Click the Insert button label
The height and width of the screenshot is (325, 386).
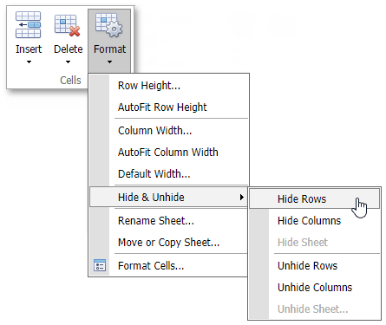29,49
